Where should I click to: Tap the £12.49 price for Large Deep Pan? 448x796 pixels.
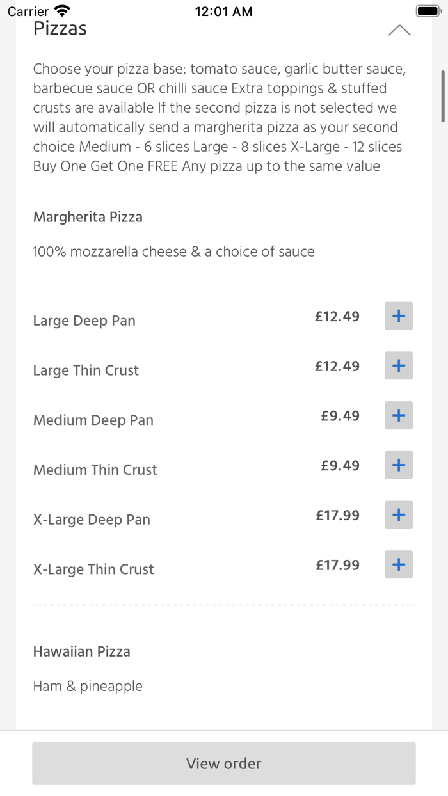click(337, 316)
